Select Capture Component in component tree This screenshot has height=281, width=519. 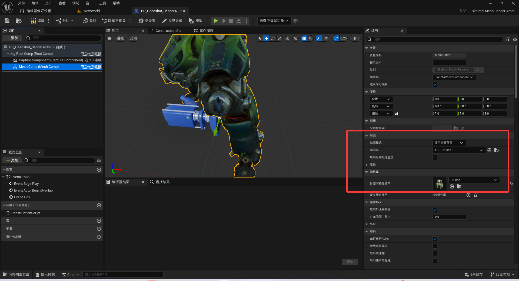(x=51, y=60)
